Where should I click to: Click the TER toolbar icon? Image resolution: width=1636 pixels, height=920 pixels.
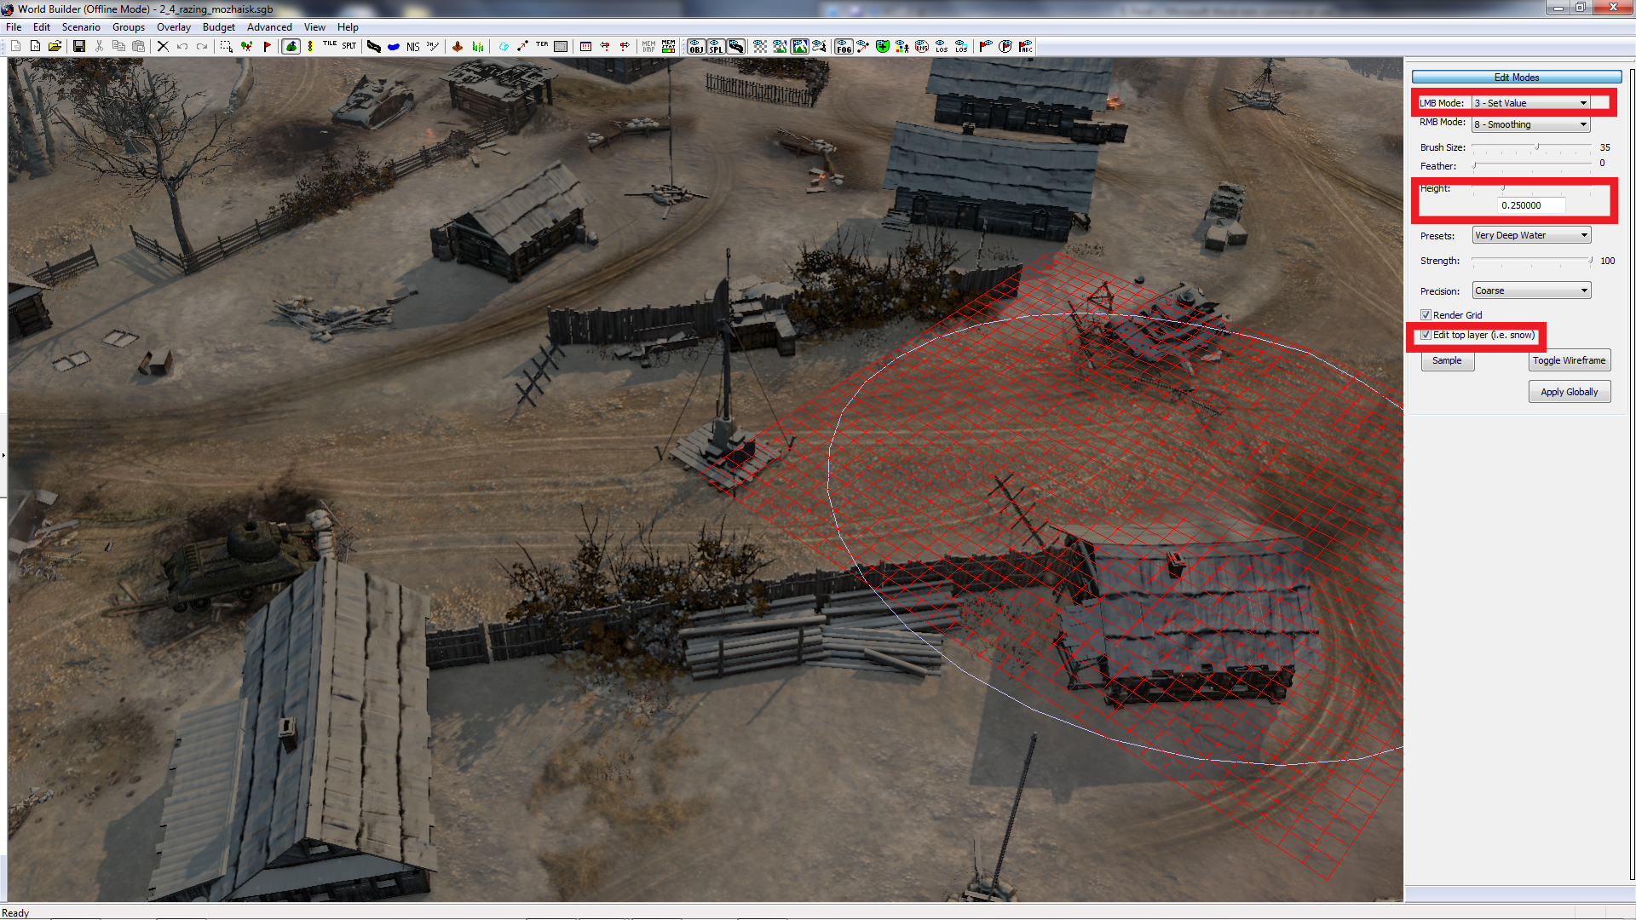coord(542,45)
